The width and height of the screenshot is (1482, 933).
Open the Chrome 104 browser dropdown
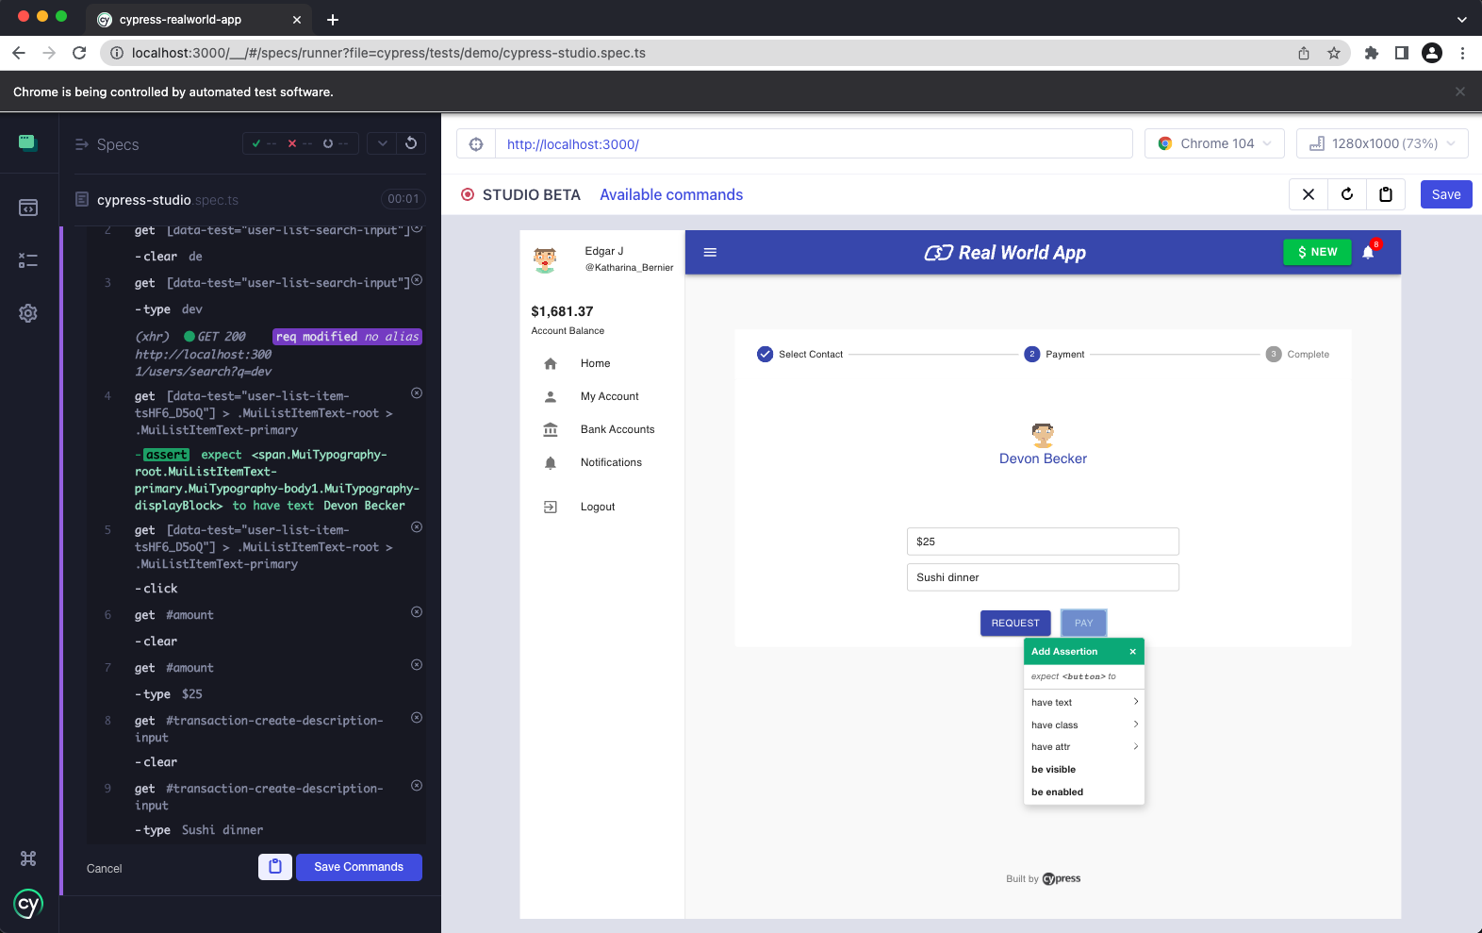(1214, 144)
